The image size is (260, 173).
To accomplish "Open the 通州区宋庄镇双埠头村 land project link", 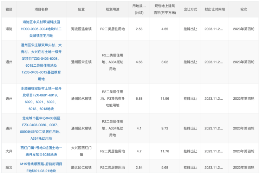I will pyautogui.click(x=41, y=62).
